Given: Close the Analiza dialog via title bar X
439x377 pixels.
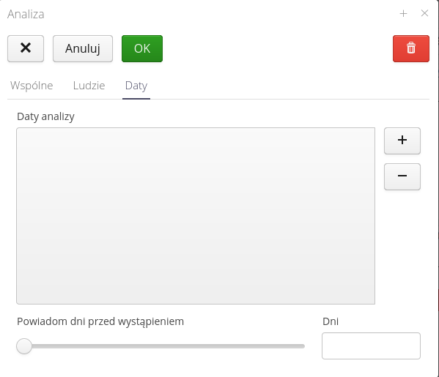Looking at the screenshot, I should coord(424,13).
